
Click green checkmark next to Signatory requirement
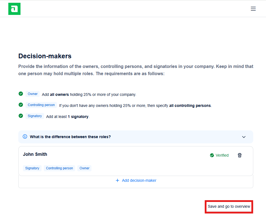tap(21, 116)
